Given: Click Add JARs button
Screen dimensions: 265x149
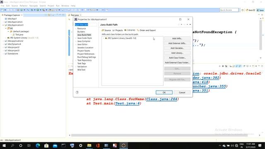Looking at the screenshot, I should 177,38.
